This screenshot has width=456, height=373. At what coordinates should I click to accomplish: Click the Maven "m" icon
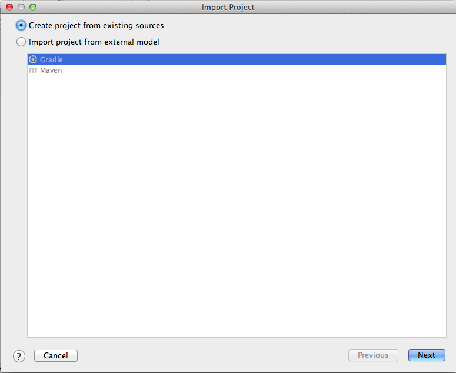click(x=33, y=70)
